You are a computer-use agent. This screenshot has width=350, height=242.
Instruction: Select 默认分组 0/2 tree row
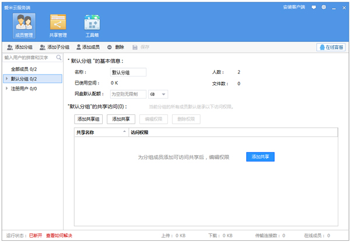[x=33, y=79]
